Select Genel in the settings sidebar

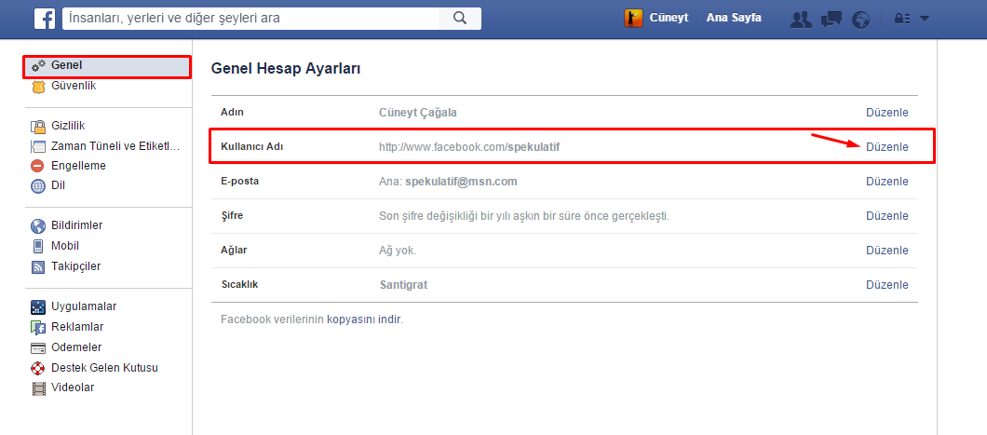(x=67, y=65)
